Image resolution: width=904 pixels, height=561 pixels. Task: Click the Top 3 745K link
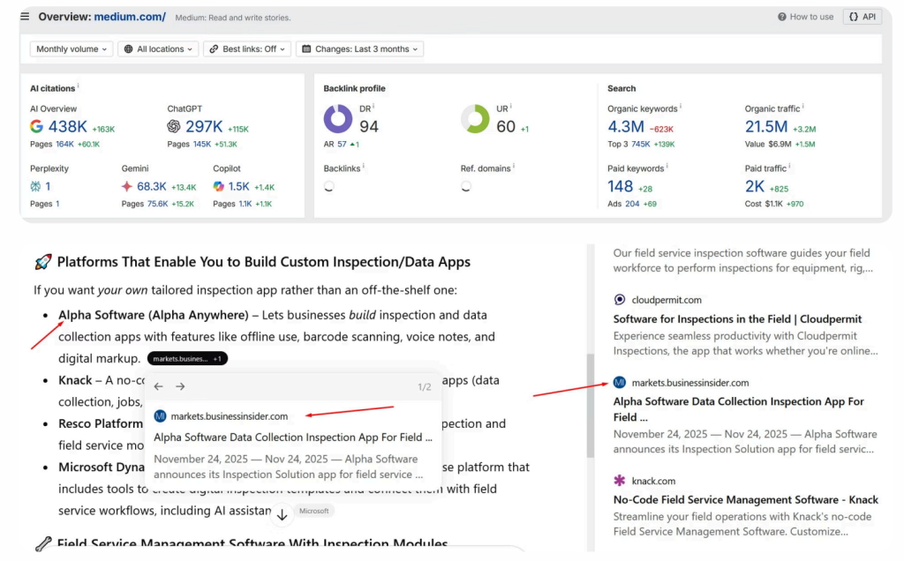click(641, 144)
